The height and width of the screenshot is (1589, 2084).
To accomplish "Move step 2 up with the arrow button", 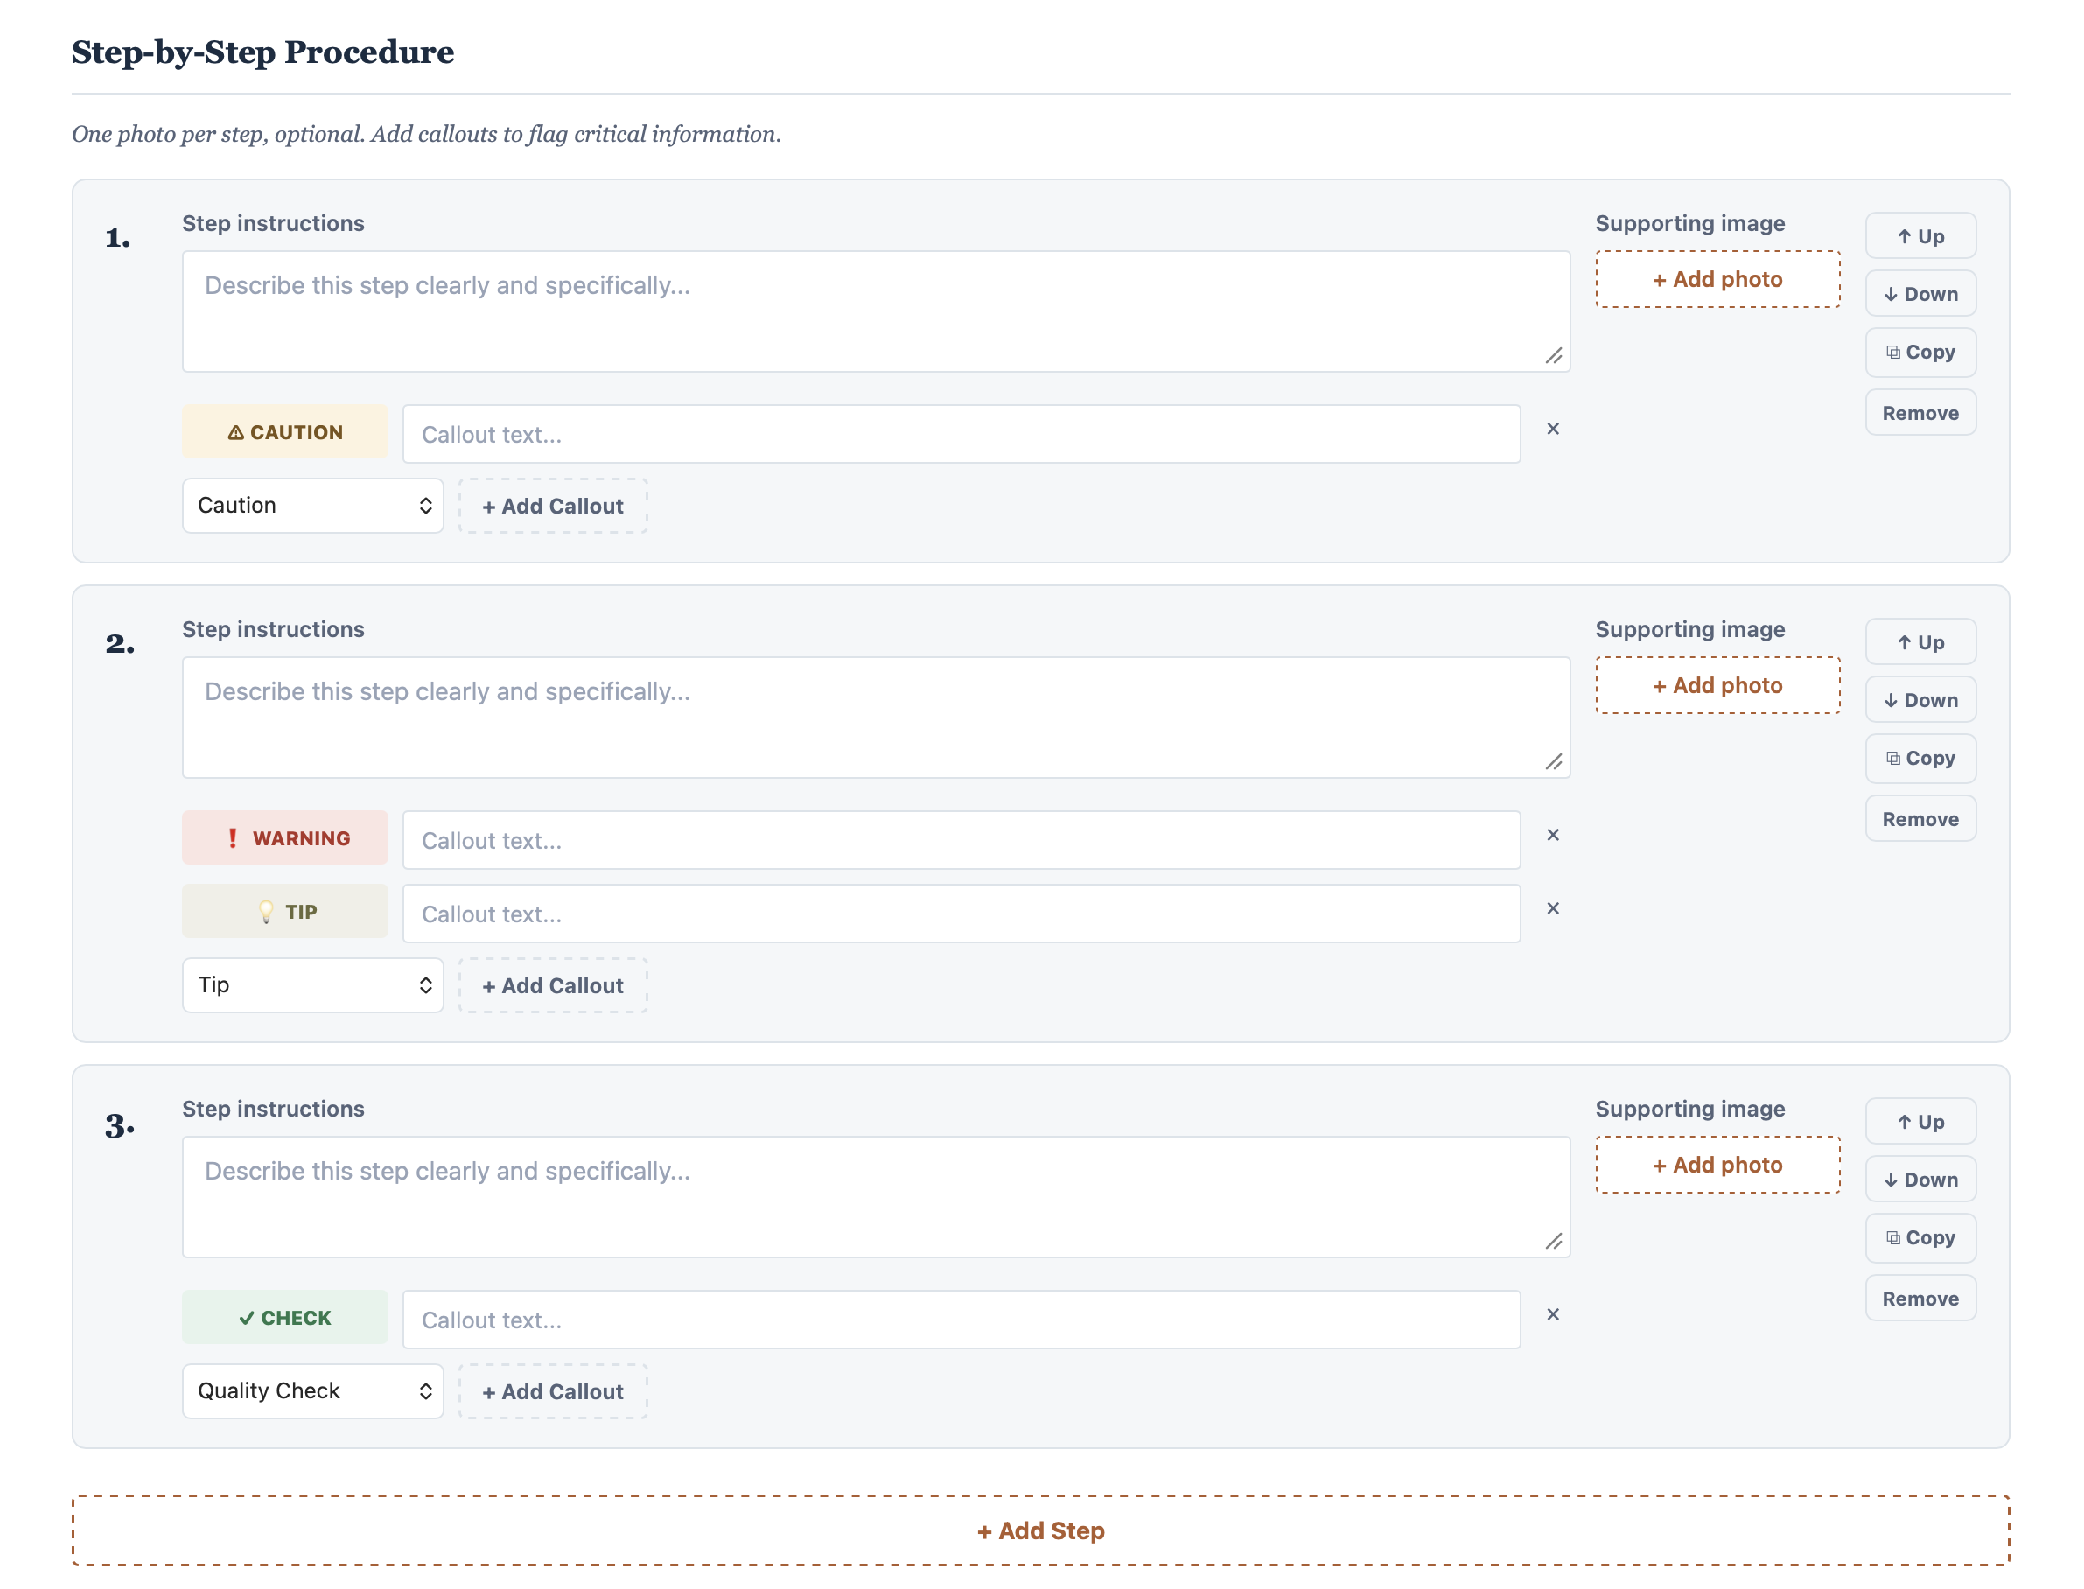I will click(1920, 642).
